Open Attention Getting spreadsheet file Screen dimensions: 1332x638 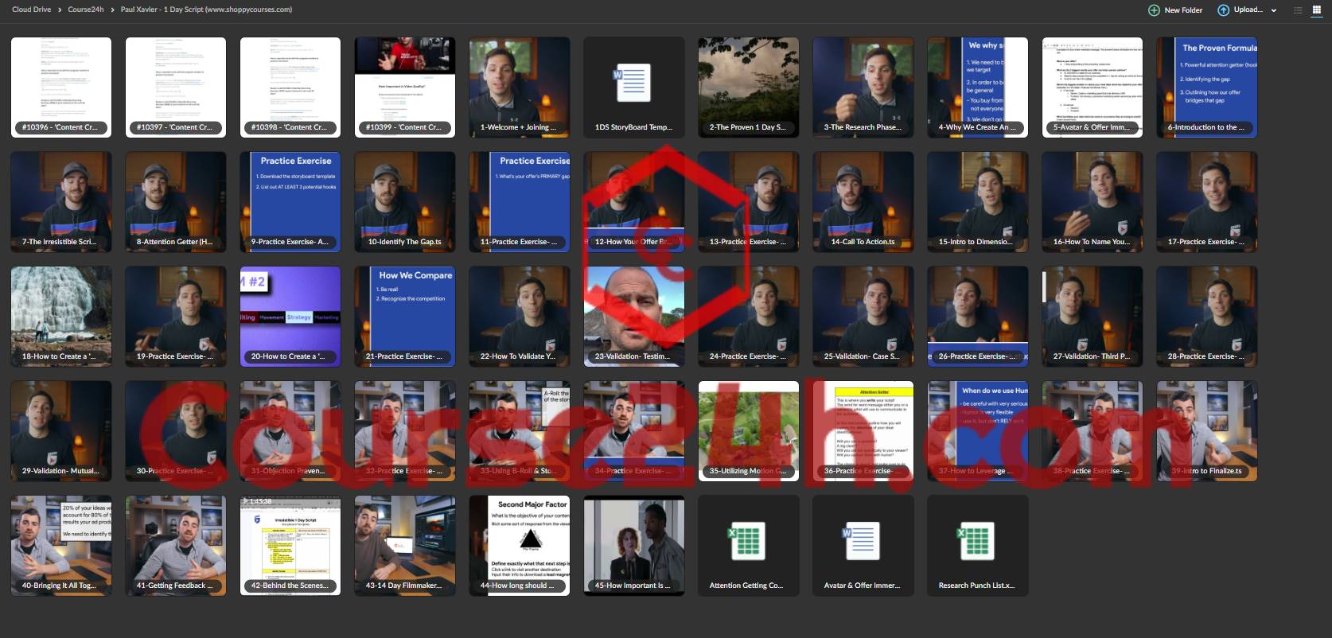(x=748, y=546)
